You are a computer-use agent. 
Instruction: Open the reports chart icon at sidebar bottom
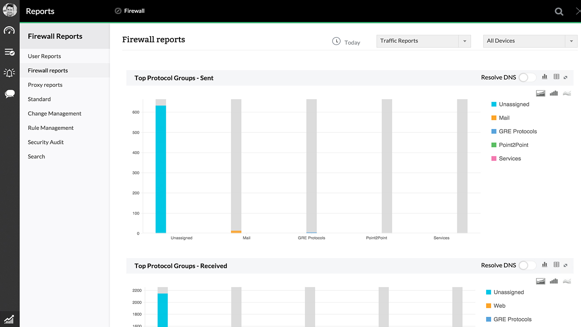tap(9, 319)
